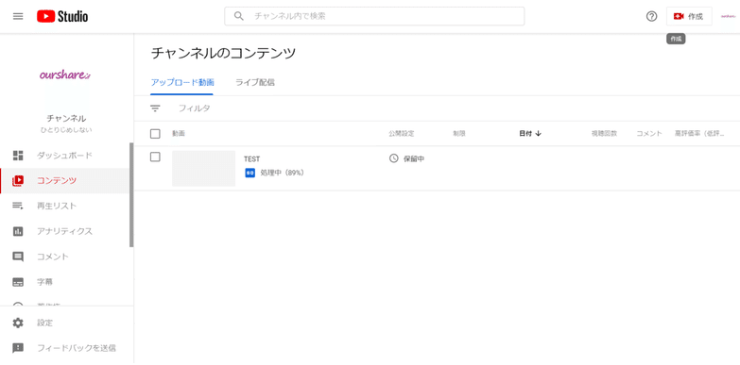Click the 字幕 subtitles icon
Image resolution: width=740 pixels, height=365 pixels.
(18, 282)
